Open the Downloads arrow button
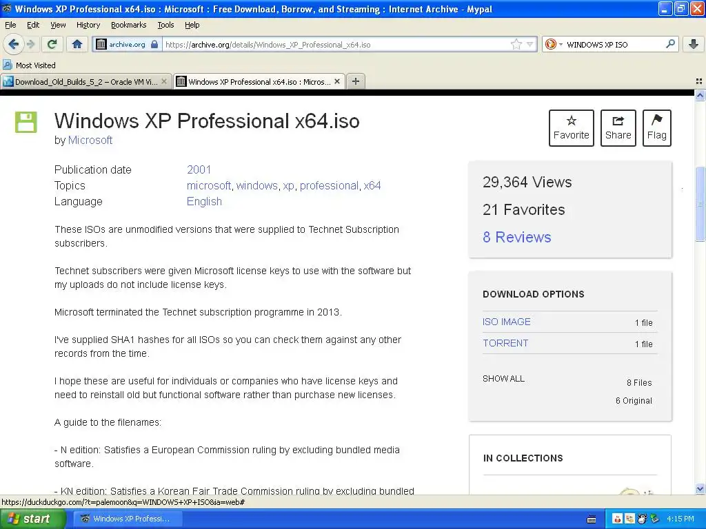The image size is (706, 529). click(694, 44)
